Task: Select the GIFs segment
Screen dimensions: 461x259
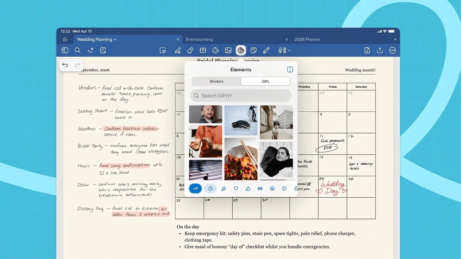Action: tap(265, 81)
